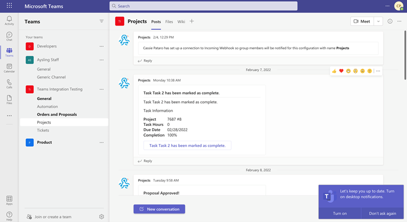
Task: Open the app launcher waffle icon
Action: tap(10, 6)
